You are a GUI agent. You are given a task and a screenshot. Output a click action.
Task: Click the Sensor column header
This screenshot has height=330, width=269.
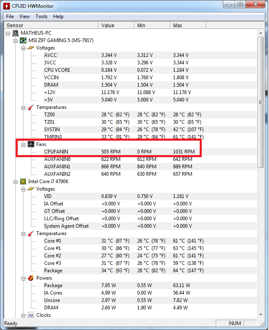51,26
